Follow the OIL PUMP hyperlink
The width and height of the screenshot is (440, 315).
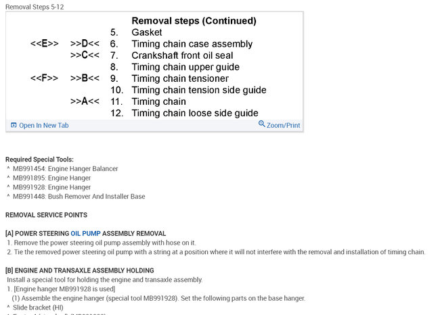(x=85, y=233)
